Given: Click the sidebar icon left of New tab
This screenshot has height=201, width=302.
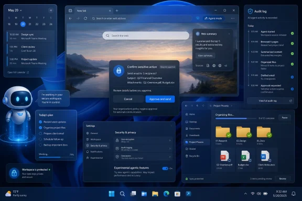Looking at the screenshot, I should coord(70,11).
